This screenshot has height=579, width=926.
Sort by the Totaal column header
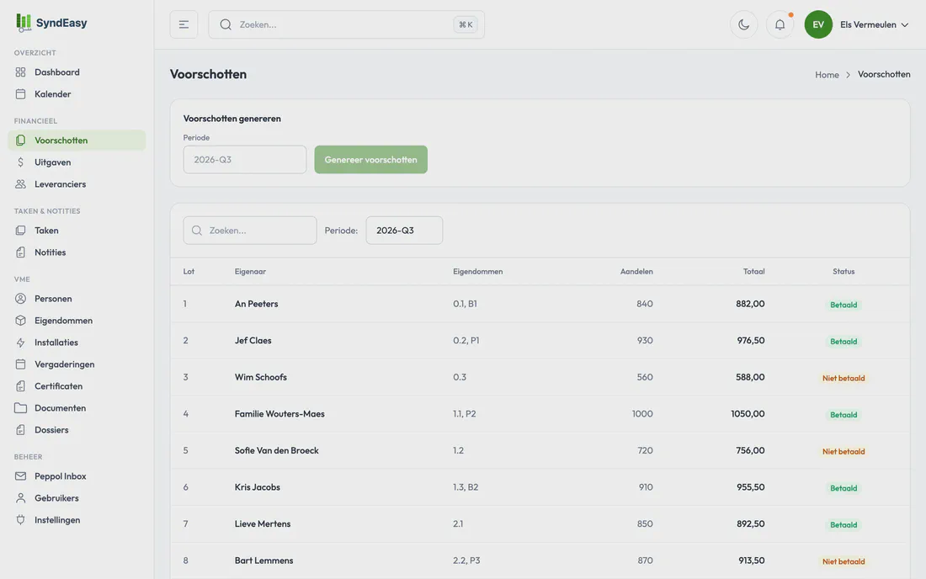pyautogui.click(x=753, y=272)
